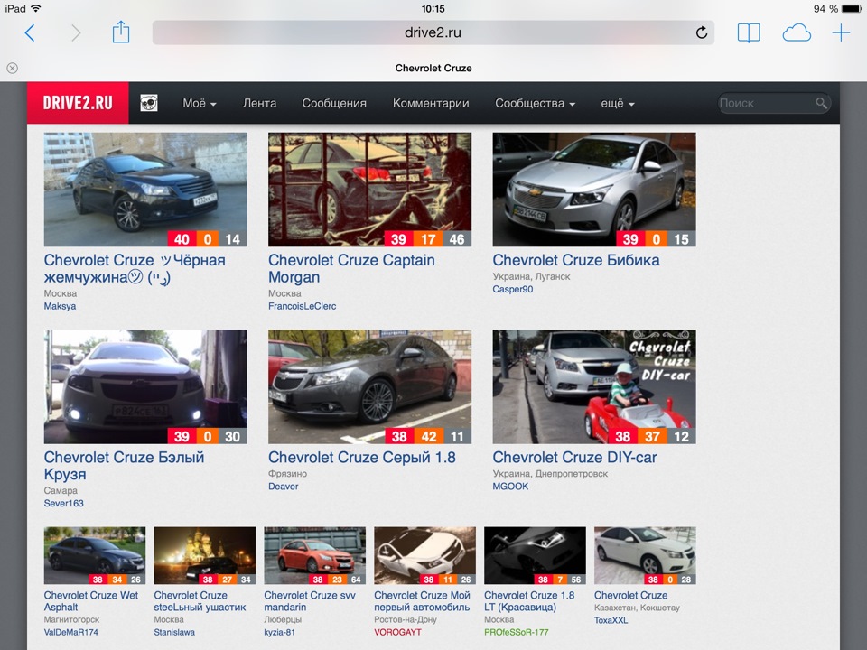Expand the Моё dropdown menu
867x650 pixels.
(200, 103)
